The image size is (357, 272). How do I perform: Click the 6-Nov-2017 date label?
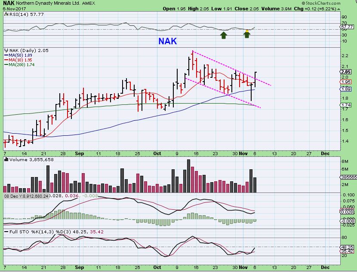[x=14, y=9]
